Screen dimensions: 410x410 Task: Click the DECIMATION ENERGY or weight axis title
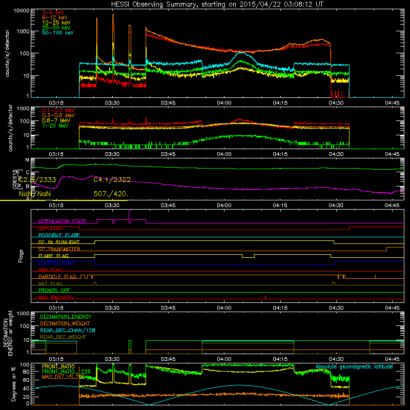pyautogui.click(x=8, y=333)
